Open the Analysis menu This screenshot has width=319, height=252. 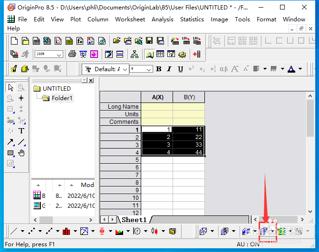point(162,19)
